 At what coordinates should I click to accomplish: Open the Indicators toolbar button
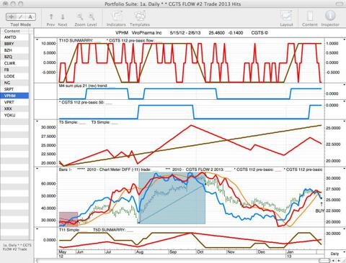(x=116, y=19)
